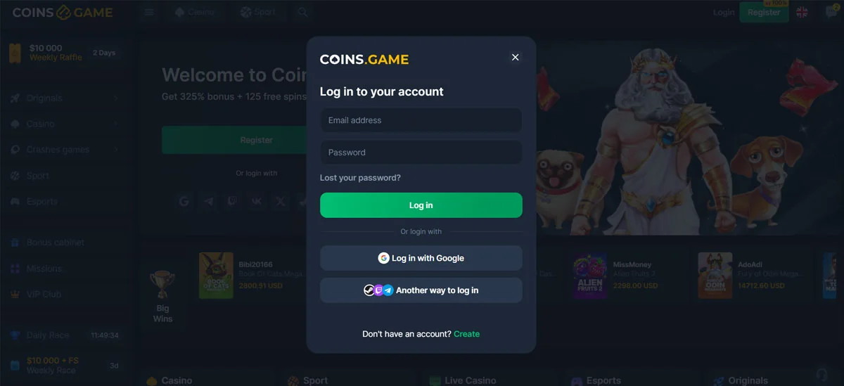Screen dimensions: 844x386
Task: Select Another way to log in
Action: 421,290
